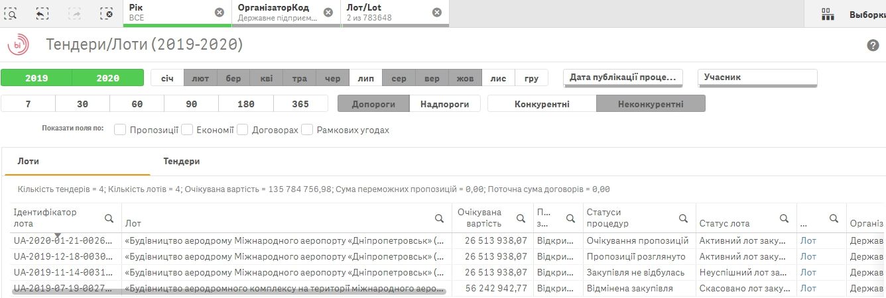Filter by Надпороги procedures
The width and height of the screenshot is (886, 298).
pyautogui.click(x=445, y=104)
